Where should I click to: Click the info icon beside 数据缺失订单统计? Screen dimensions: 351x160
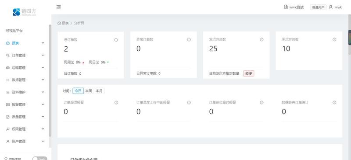pos(334,103)
